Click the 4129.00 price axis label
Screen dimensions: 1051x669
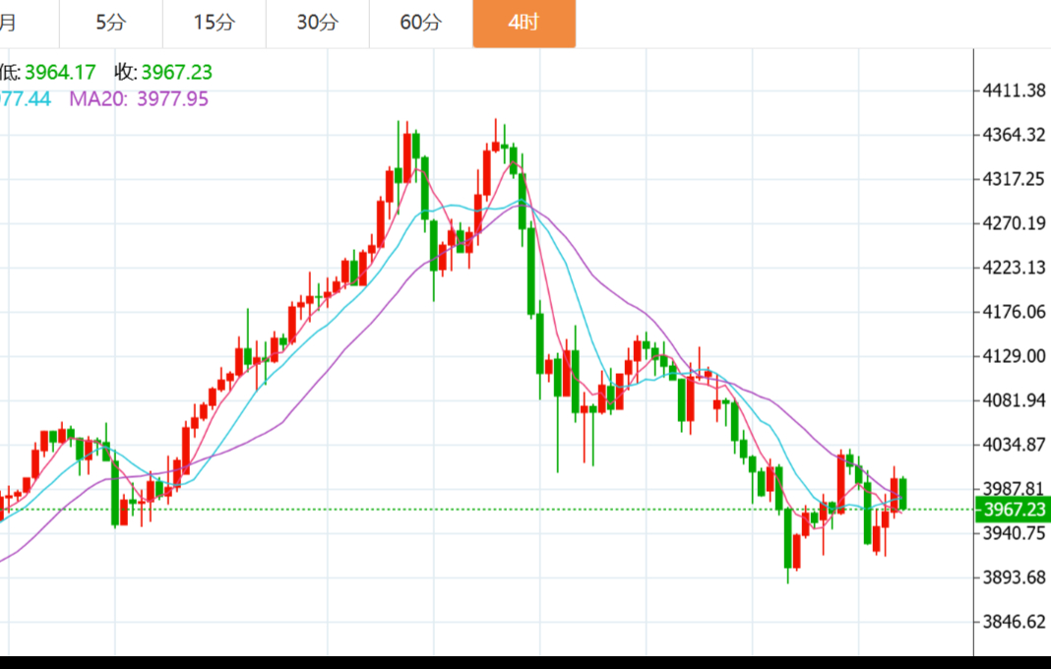[1014, 356]
